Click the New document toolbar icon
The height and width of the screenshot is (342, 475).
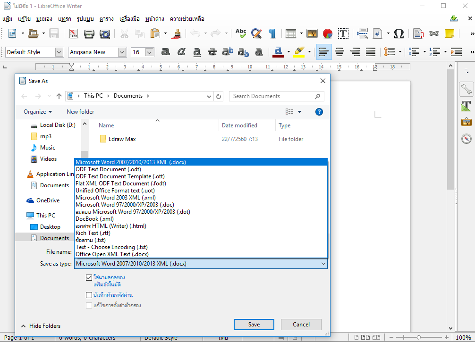click(12, 33)
